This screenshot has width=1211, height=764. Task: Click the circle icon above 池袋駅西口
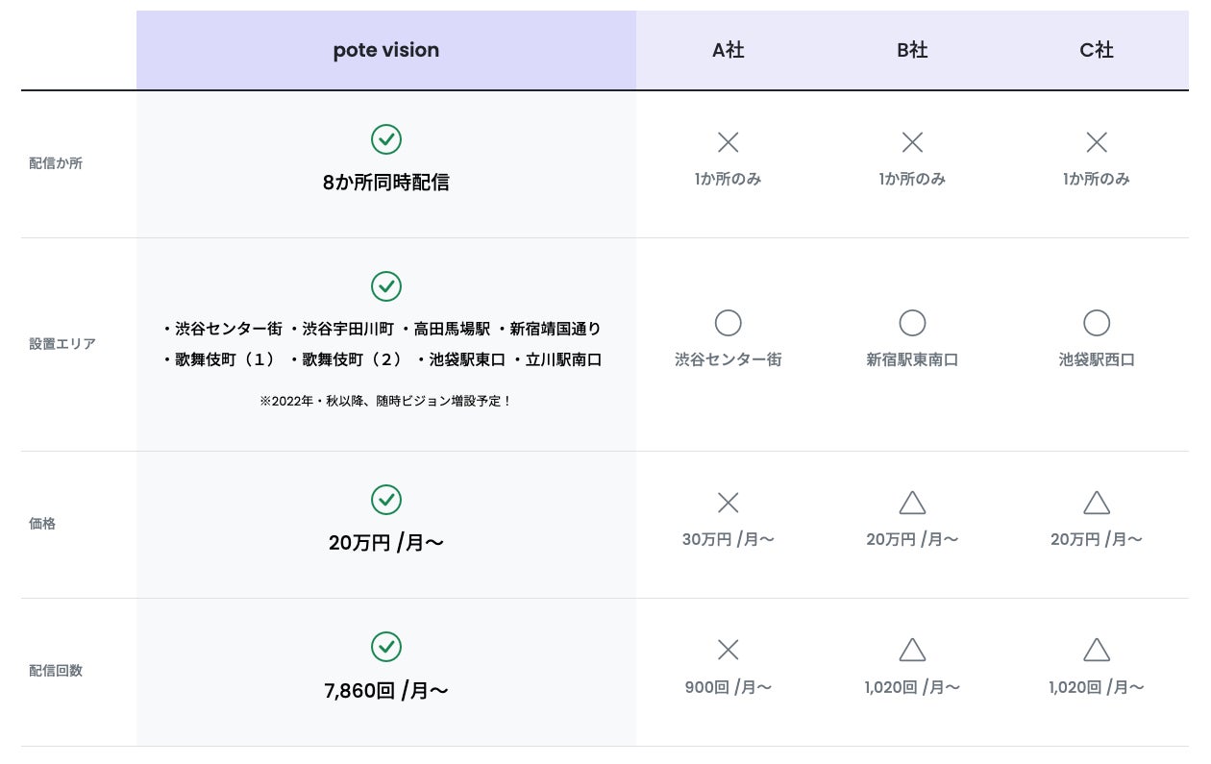click(x=1097, y=323)
